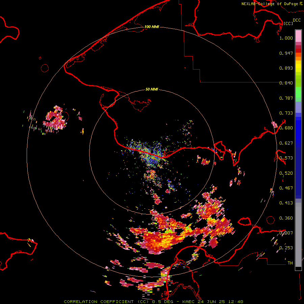This screenshot has height=304, width=304.
Task: Click the 0.733 color scale value
Action: point(286,113)
